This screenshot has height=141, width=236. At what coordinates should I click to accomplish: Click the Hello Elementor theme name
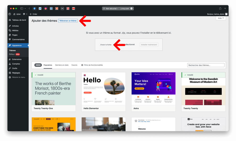91,108
